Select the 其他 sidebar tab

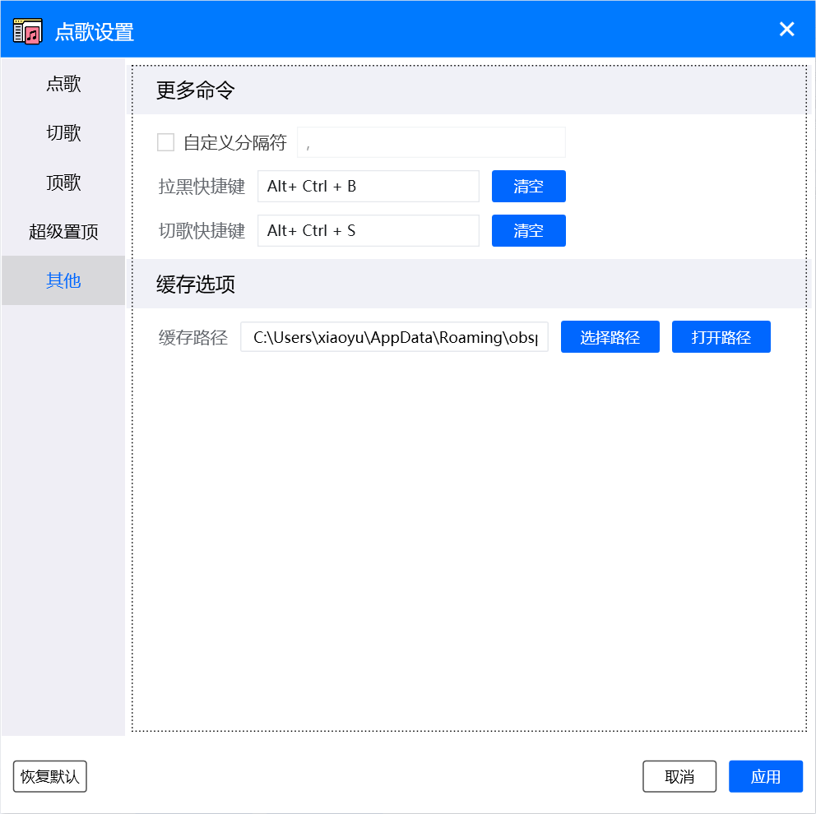[x=63, y=280]
